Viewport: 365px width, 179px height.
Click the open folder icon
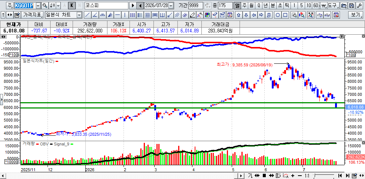click(x=343, y=6)
